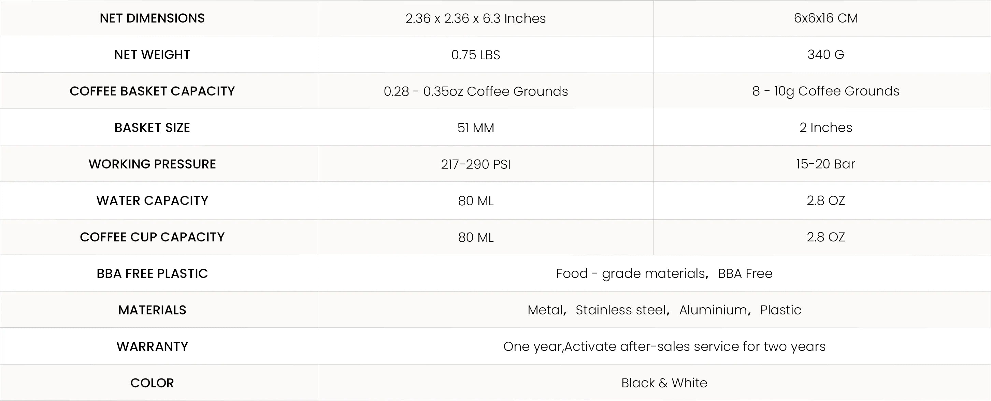Select the warranty after-sales service text
This screenshot has width=991, height=401.
click(664, 346)
